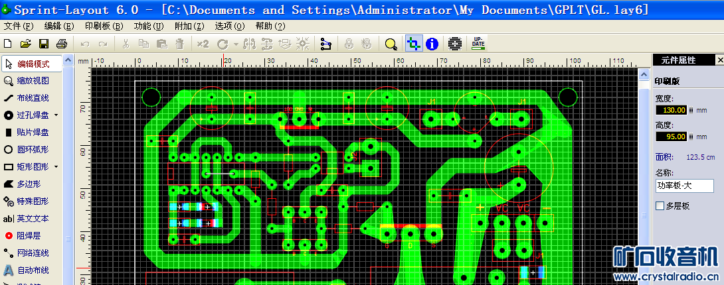Click the yellow magnifier zoom icon
This screenshot has height=285, width=724.
391,44
